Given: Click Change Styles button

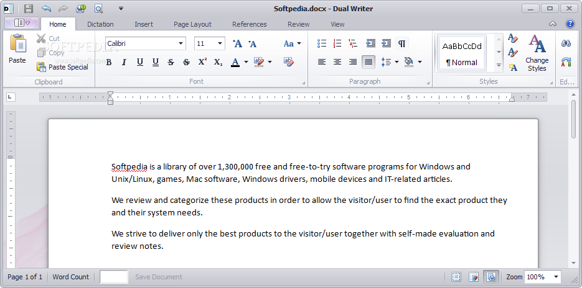Looking at the screenshot, I should (537, 53).
